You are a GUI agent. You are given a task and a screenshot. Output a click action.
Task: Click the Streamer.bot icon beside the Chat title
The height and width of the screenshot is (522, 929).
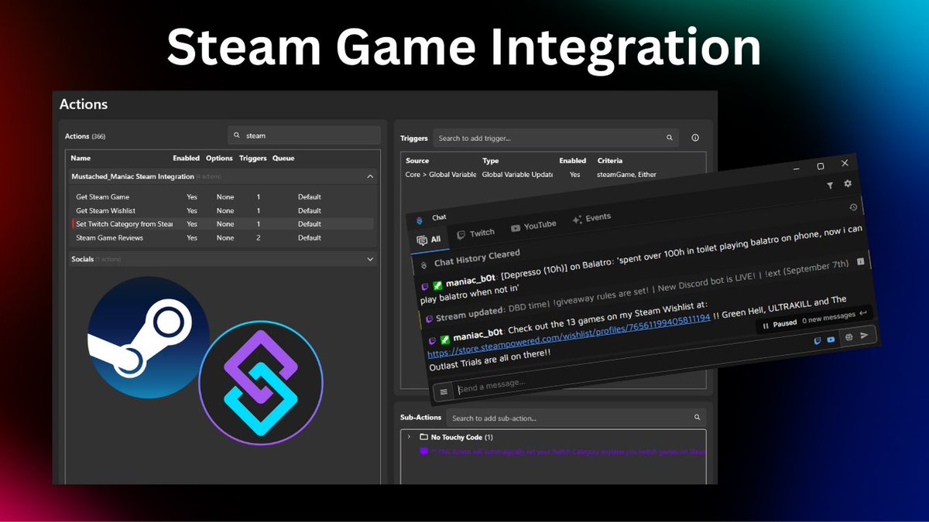[x=419, y=220]
